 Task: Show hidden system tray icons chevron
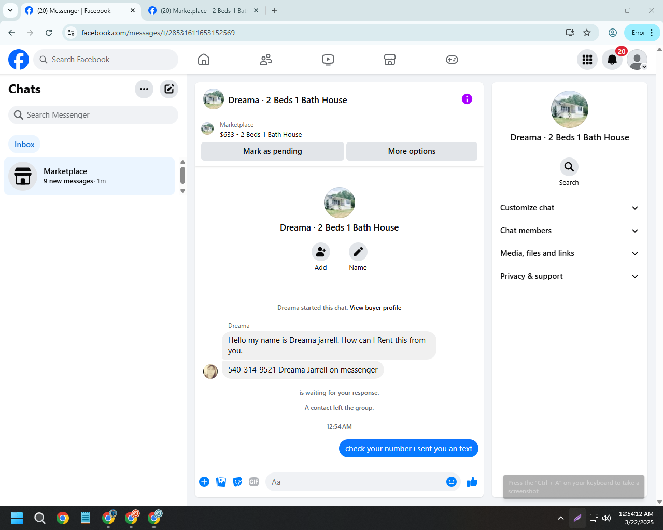(x=561, y=518)
